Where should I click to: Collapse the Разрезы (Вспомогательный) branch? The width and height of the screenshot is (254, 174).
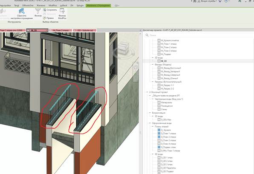pos(153,82)
